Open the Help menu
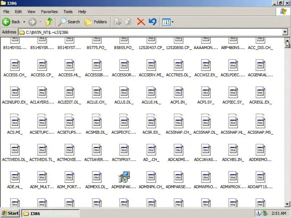Image resolution: width=291 pixels, height=218 pixels. tap(82, 12)
